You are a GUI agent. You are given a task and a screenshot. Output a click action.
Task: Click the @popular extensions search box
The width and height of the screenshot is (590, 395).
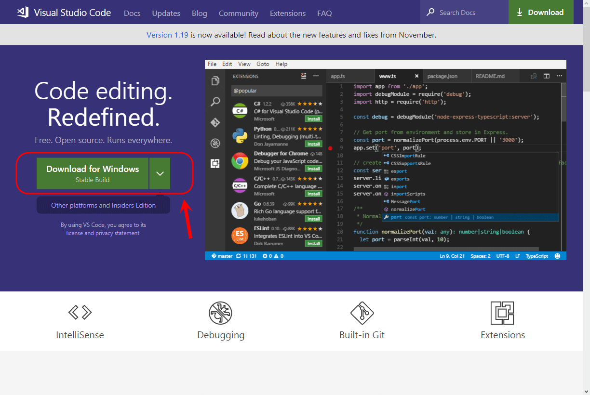click(277, 91)
